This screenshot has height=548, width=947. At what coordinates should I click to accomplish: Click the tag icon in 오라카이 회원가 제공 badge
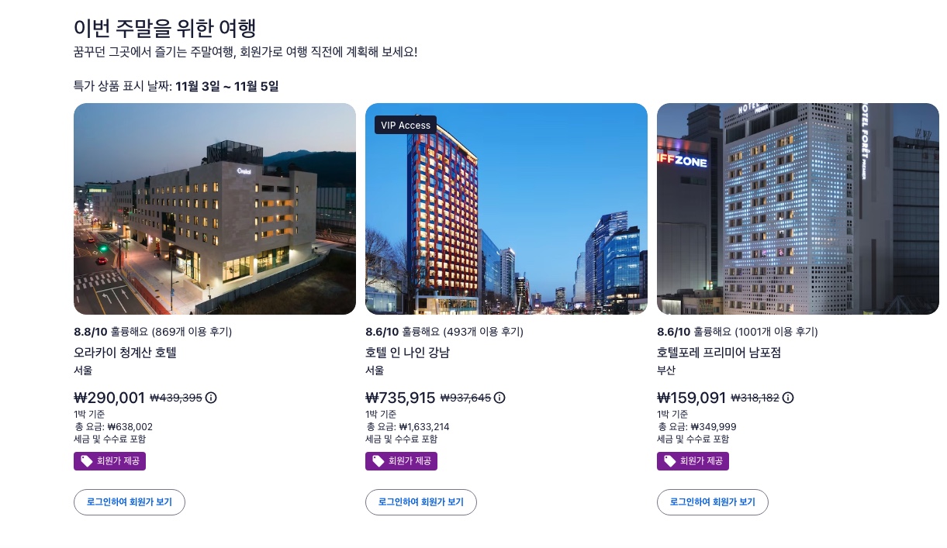click(87, 460)
